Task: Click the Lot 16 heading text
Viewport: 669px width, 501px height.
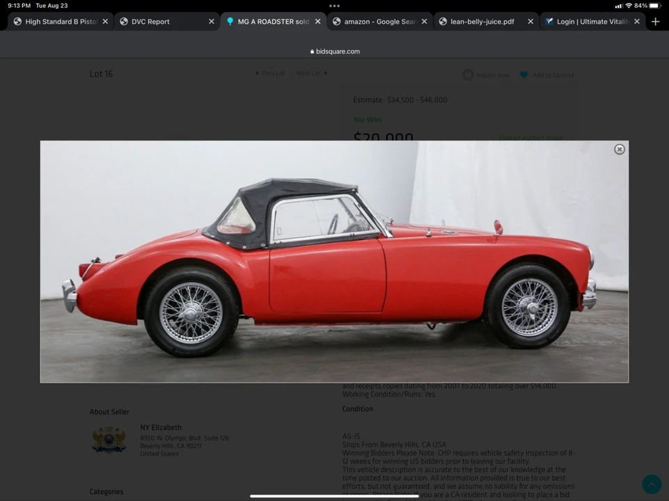Action: point(101,74)
